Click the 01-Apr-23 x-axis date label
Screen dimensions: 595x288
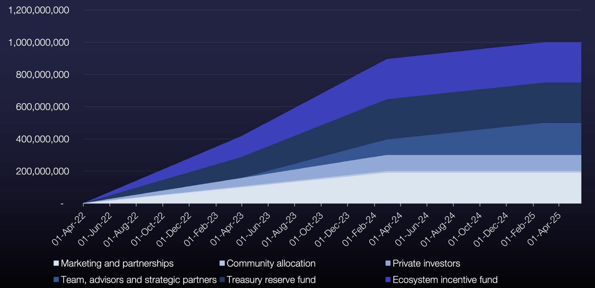(227, 229)
